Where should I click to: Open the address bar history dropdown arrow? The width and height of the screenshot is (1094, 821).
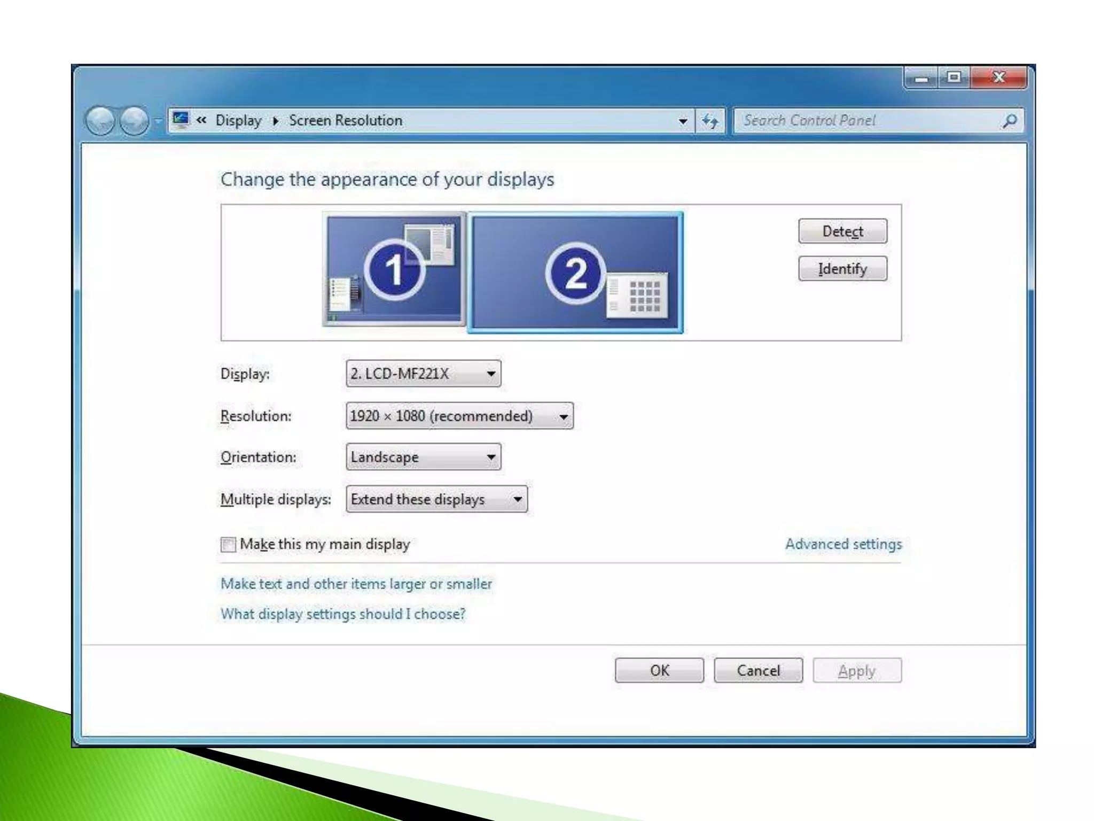pos(683,121)
